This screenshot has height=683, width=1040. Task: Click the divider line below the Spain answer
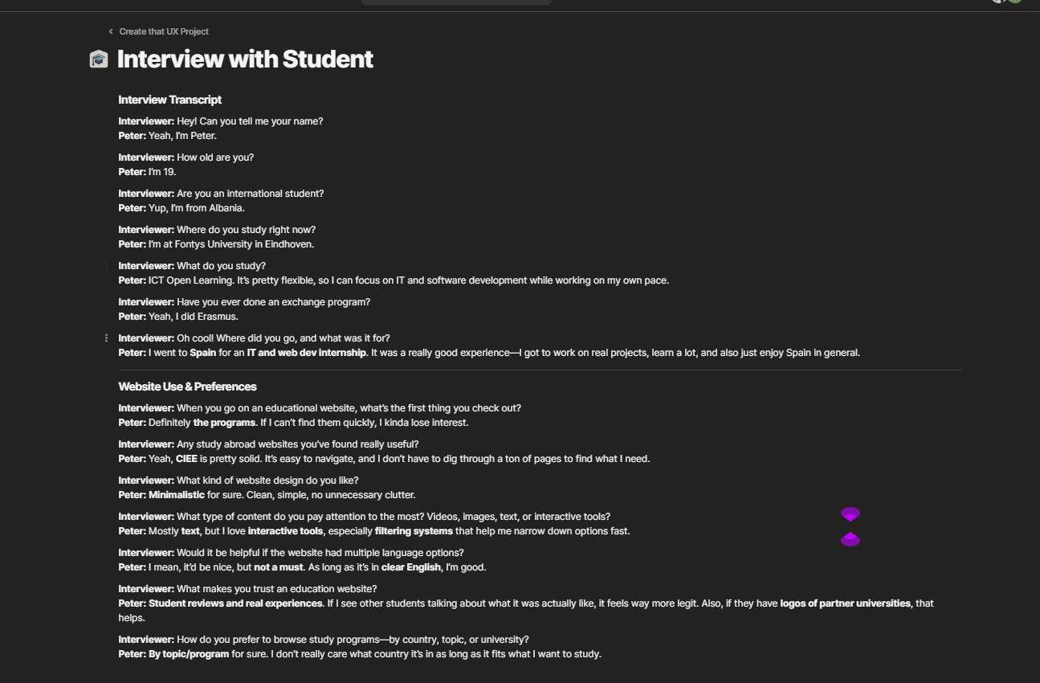538,370
